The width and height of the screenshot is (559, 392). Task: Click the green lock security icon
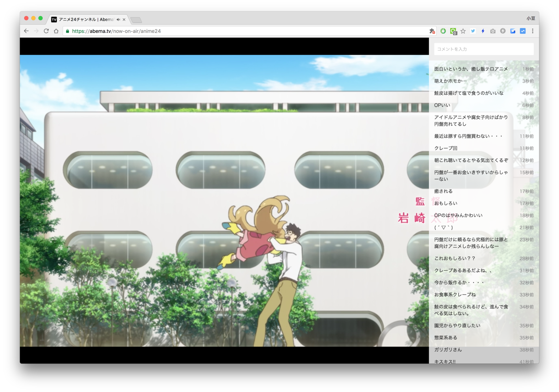pos(67,31)
